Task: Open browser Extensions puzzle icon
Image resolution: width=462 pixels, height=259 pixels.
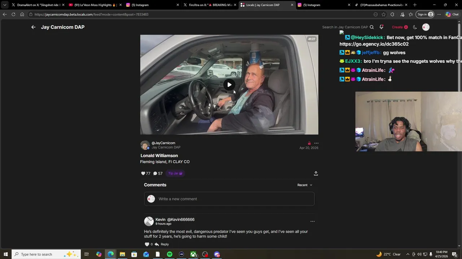Action: coord(392,14)
